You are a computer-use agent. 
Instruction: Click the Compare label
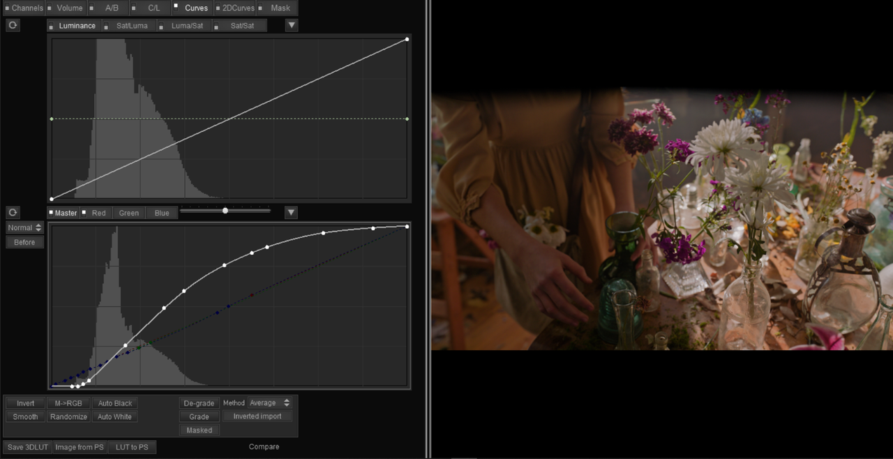click(x=264, y=446)
